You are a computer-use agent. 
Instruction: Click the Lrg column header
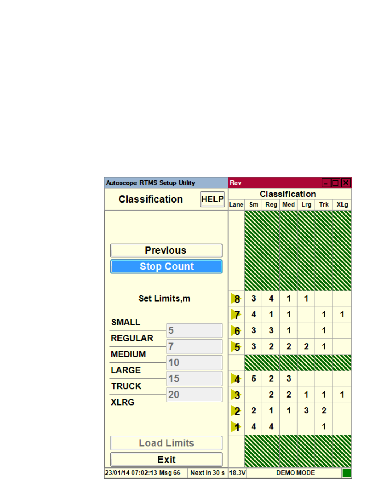[306, 205]
